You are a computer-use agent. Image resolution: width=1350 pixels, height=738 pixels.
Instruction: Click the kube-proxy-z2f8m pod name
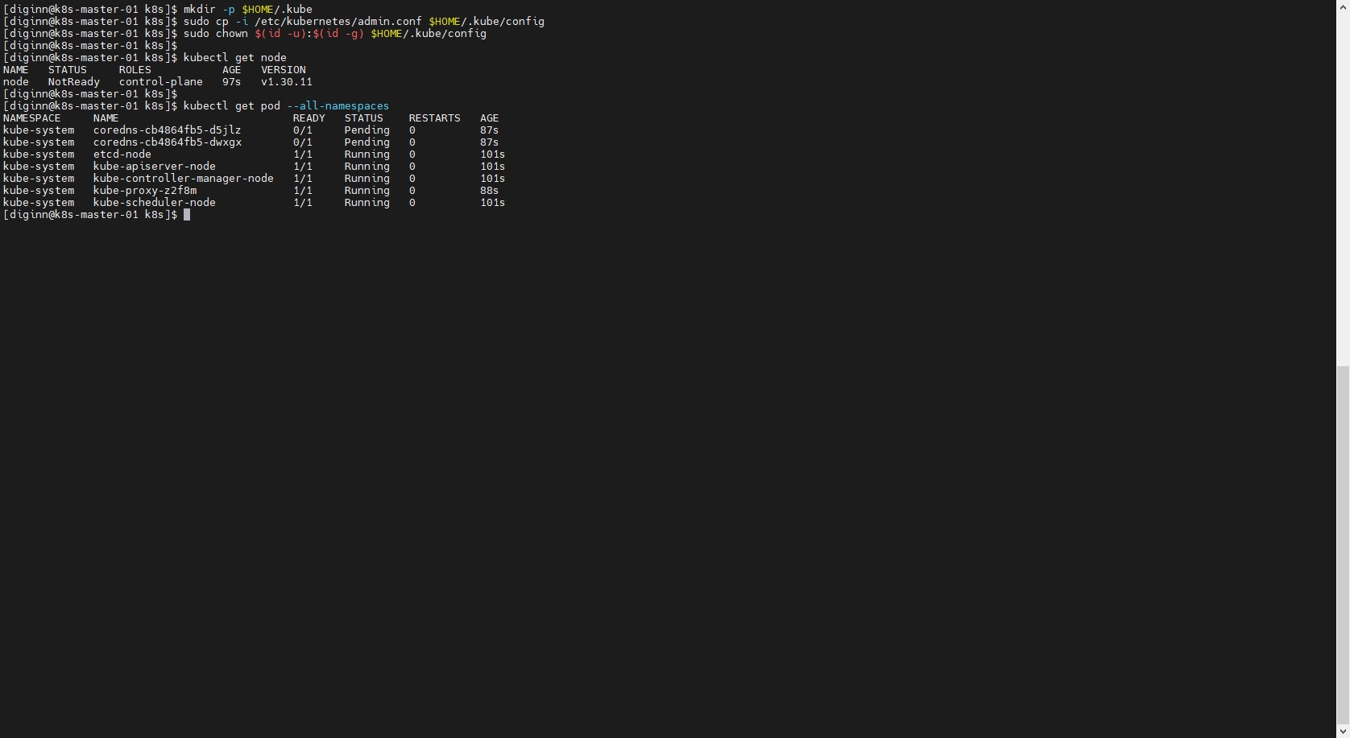[x=144, y=191]
